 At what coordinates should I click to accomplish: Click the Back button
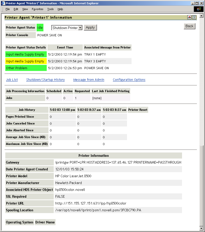coord(189,26)
